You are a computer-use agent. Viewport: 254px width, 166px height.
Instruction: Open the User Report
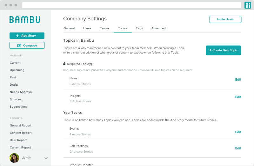pos(18,140)
